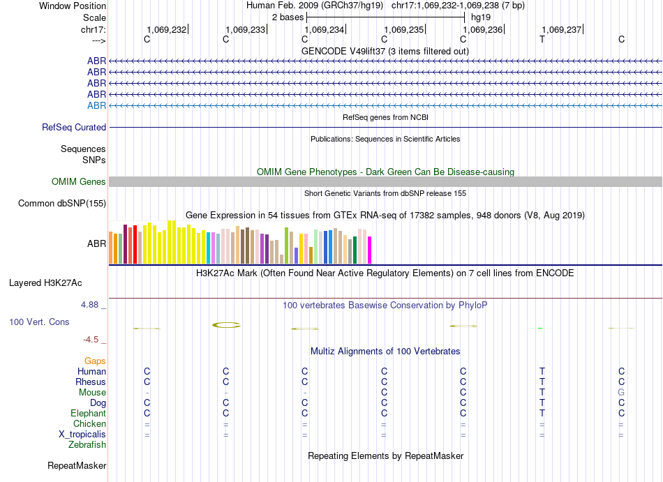The width and height of the screenshot is (663, 482).
Task: Open the GTEx Gene Expression track title
Action: 385,215
